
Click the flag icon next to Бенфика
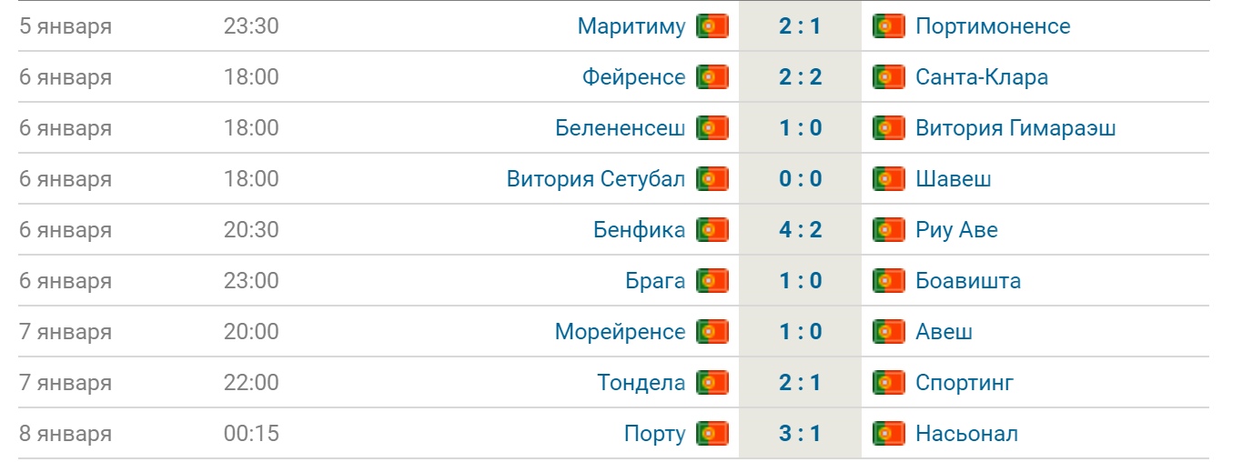[712, 230]
